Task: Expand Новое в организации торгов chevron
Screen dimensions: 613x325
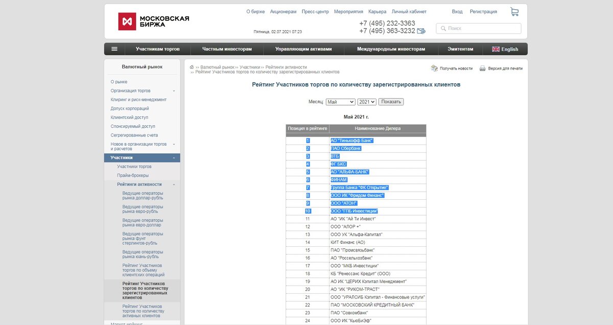Action: pos(174,145)
